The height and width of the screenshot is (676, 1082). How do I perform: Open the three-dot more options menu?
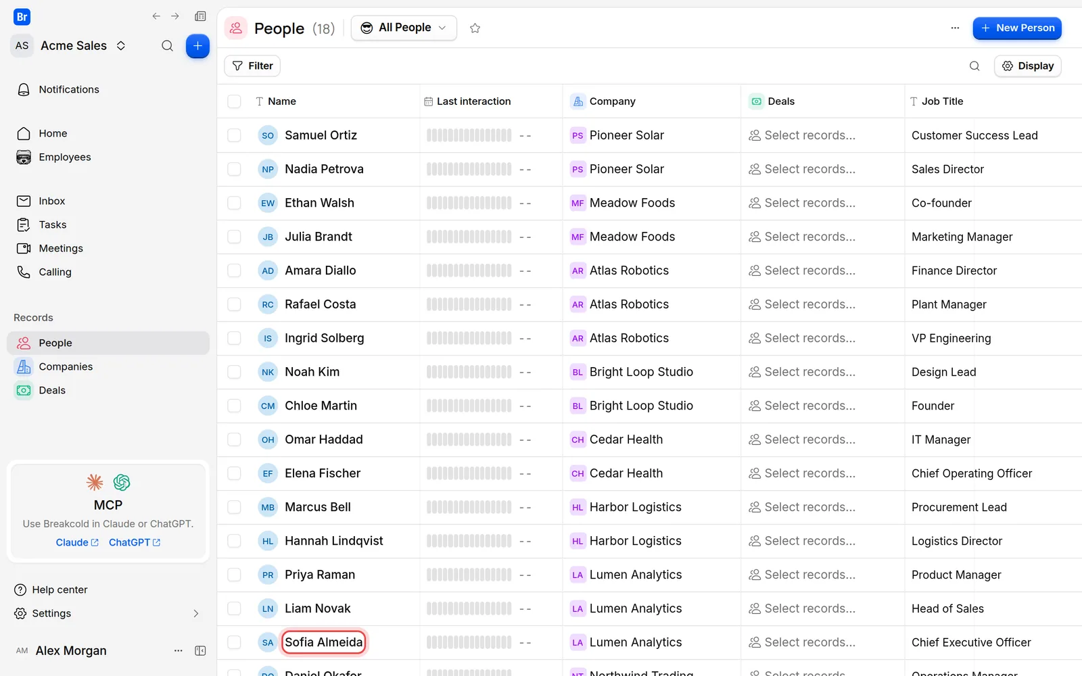[x=955, y=28]
